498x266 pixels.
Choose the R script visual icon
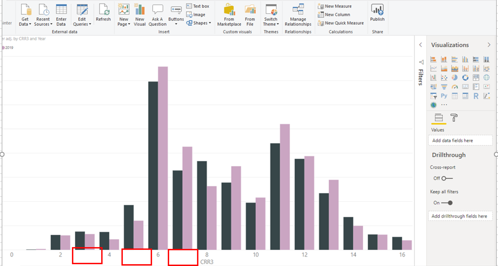pos(476,96)
